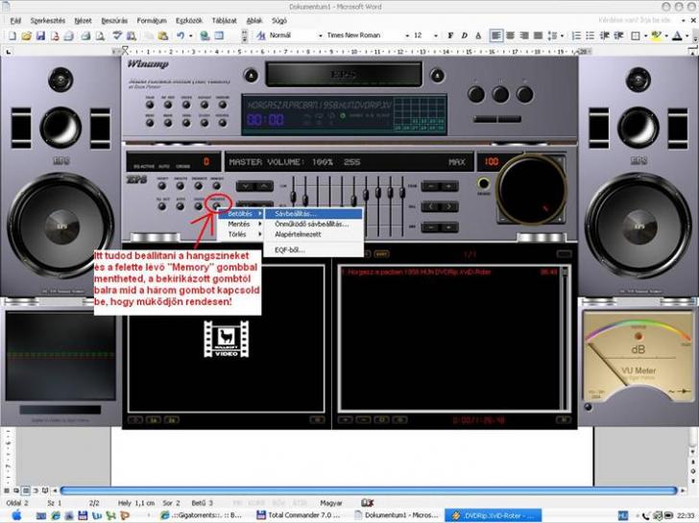The width and height of the screenshot is (699, 523).
Task: Expand the Mentés submenu
Action: point(240,224)
